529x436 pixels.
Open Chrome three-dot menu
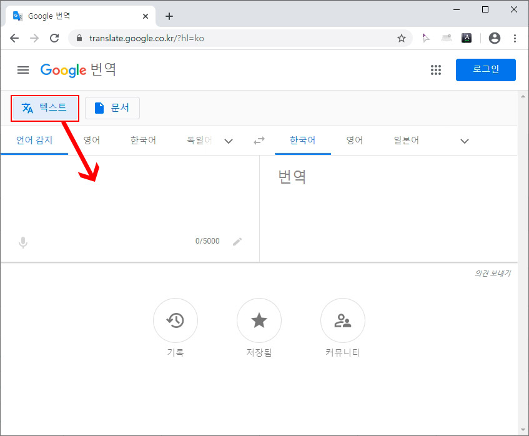click(515, 38)
